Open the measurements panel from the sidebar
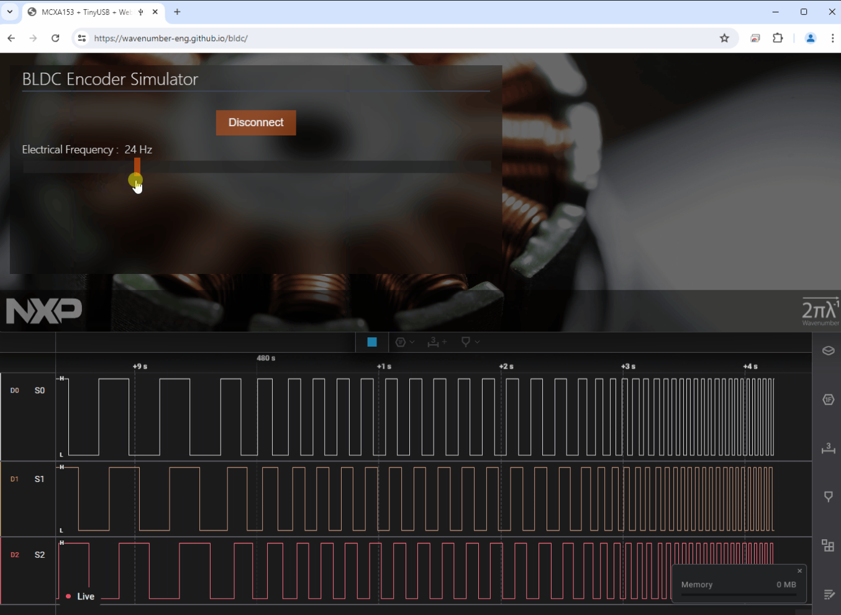 tap(828, 449)
